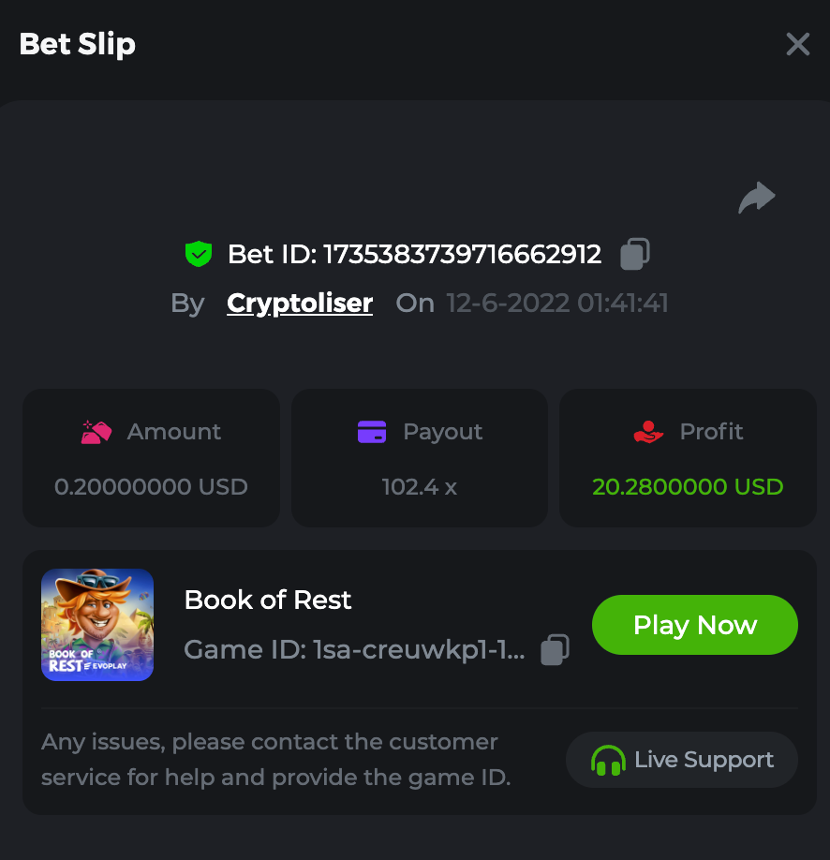The height and width of the screenshot is (860, 830).
Task: Click the Book of Rest game title
Action: [268, 600]
